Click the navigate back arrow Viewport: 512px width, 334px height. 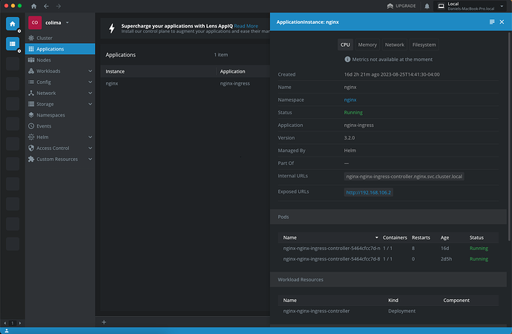click(47, 6)
